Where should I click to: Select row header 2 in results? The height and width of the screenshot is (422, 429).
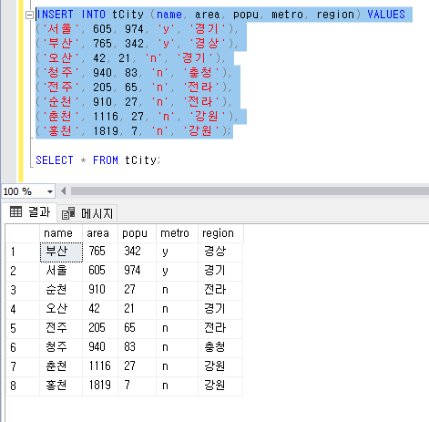(x=23, y=272)
